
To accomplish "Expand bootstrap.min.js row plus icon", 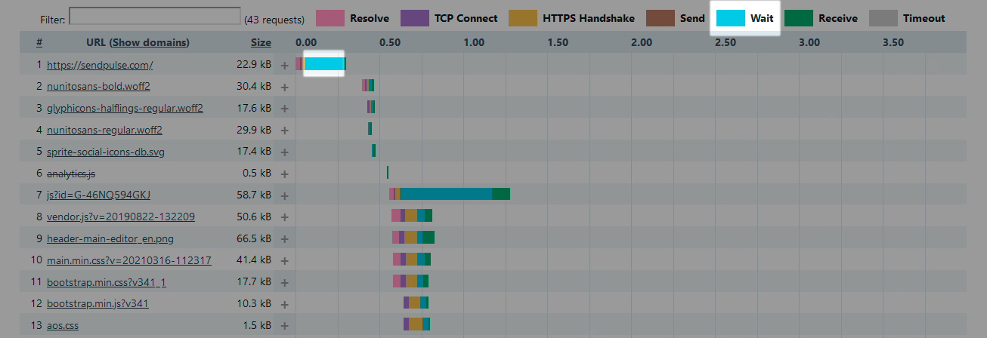I will 285,304.
